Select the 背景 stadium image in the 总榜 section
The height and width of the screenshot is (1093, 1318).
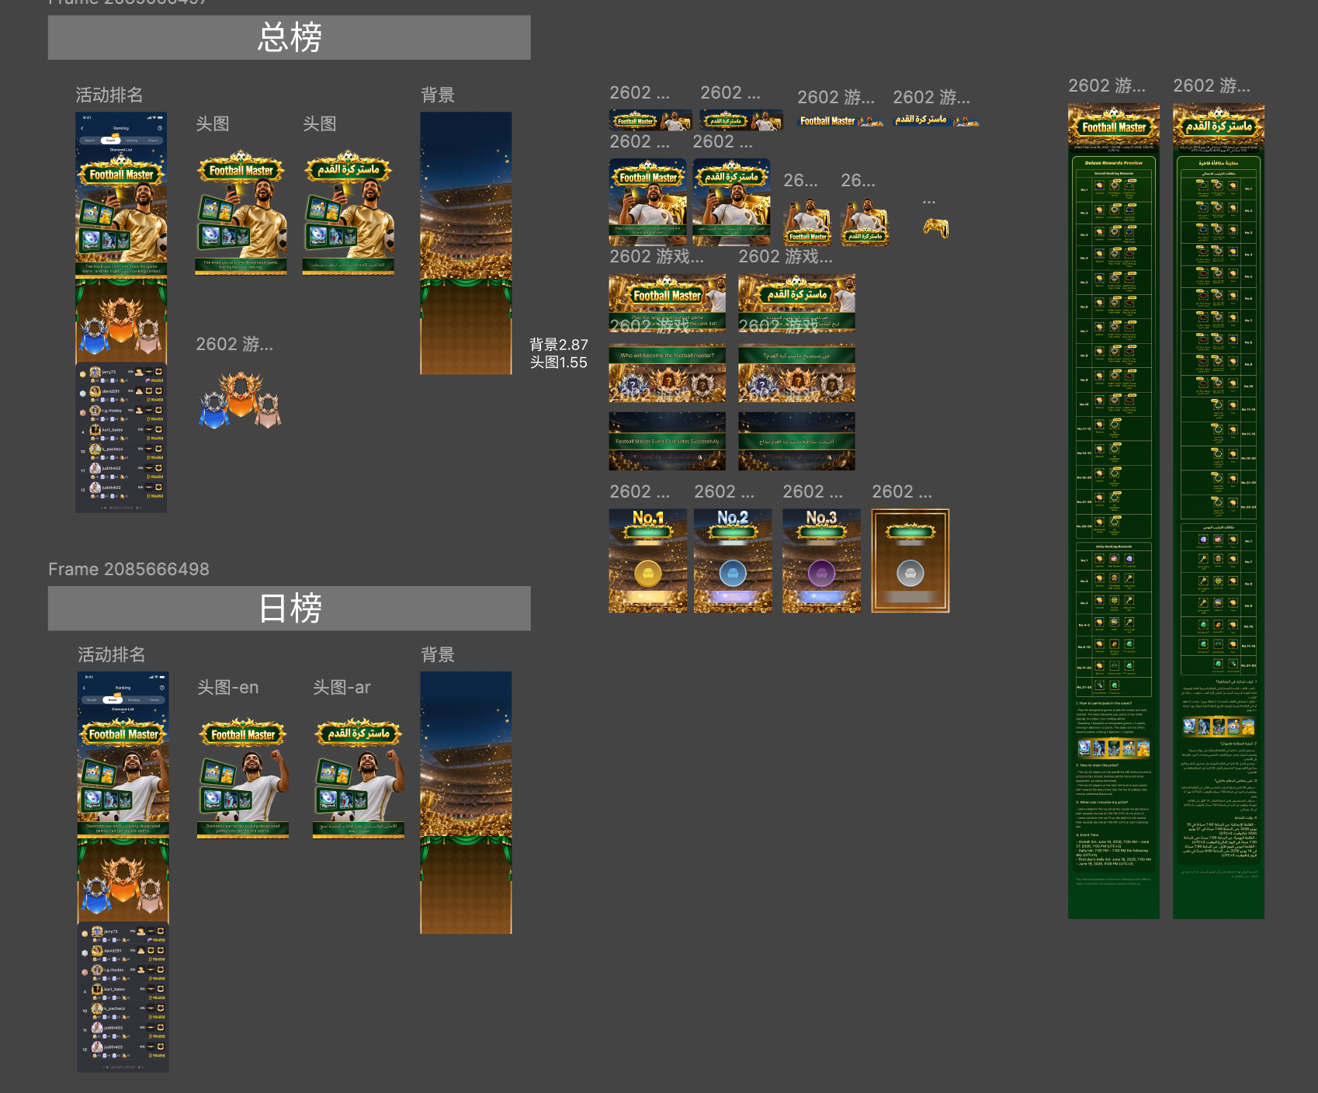point(467,243)
